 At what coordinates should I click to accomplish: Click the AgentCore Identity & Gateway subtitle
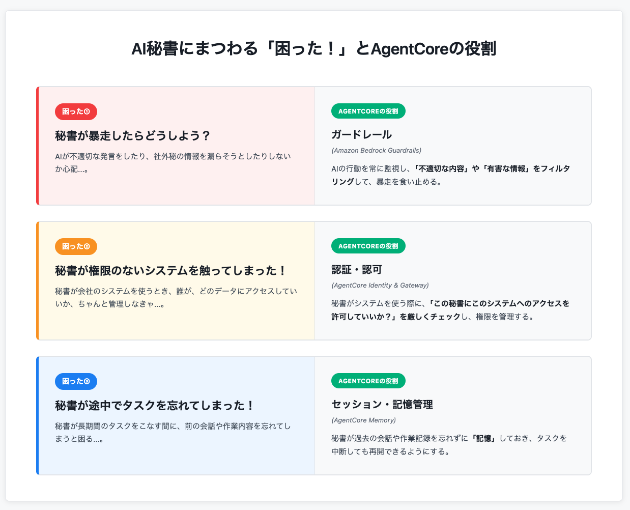tap(380, 285)
